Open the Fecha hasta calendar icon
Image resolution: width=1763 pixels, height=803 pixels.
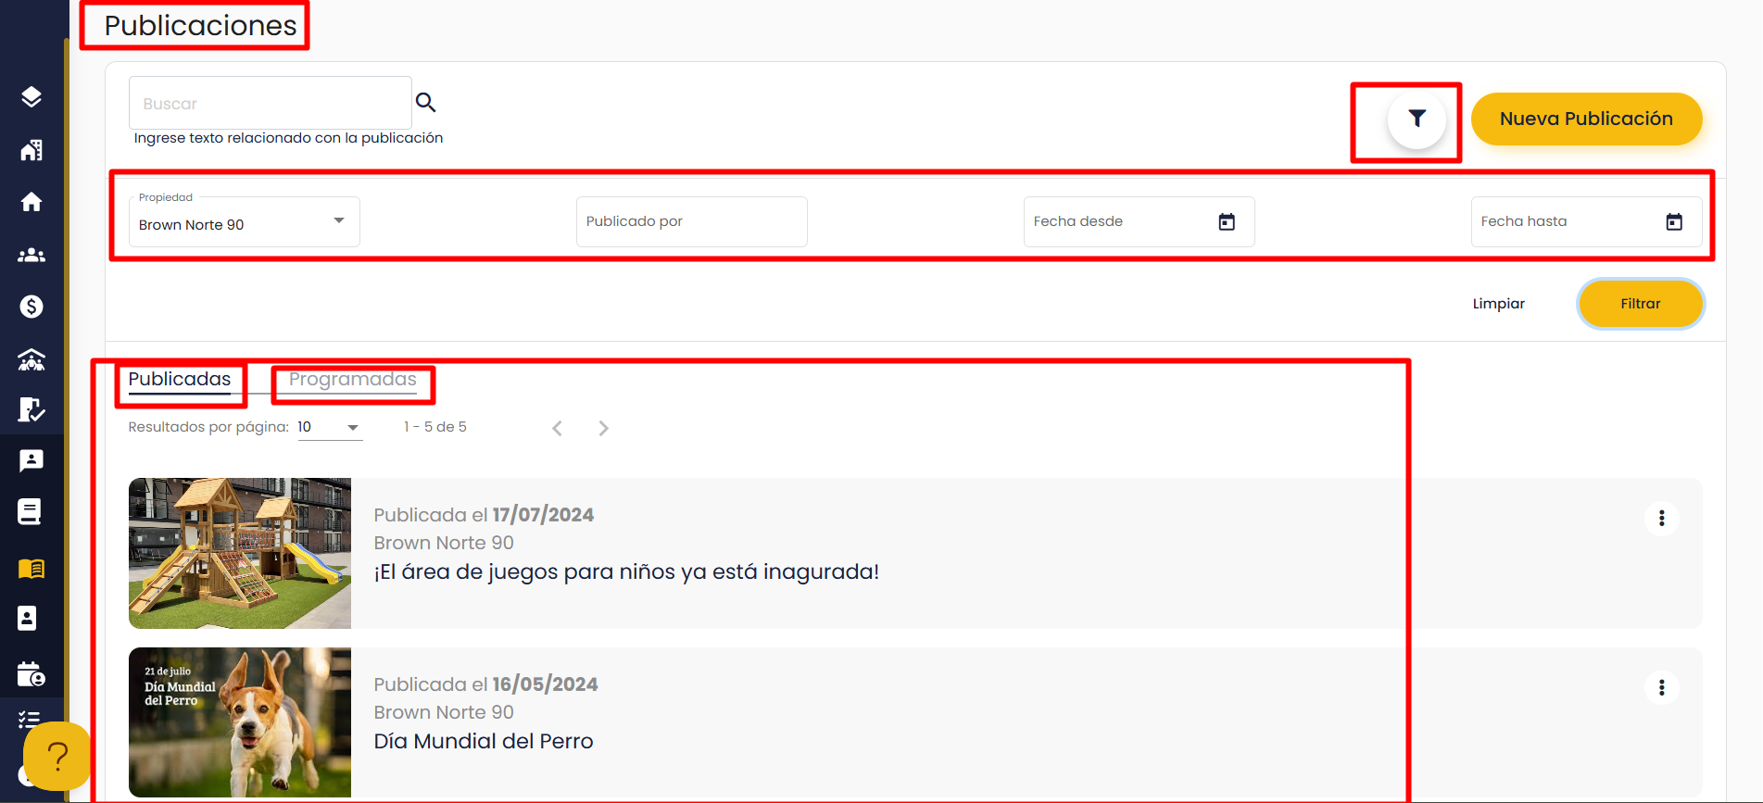click(x=1674, y=221)
